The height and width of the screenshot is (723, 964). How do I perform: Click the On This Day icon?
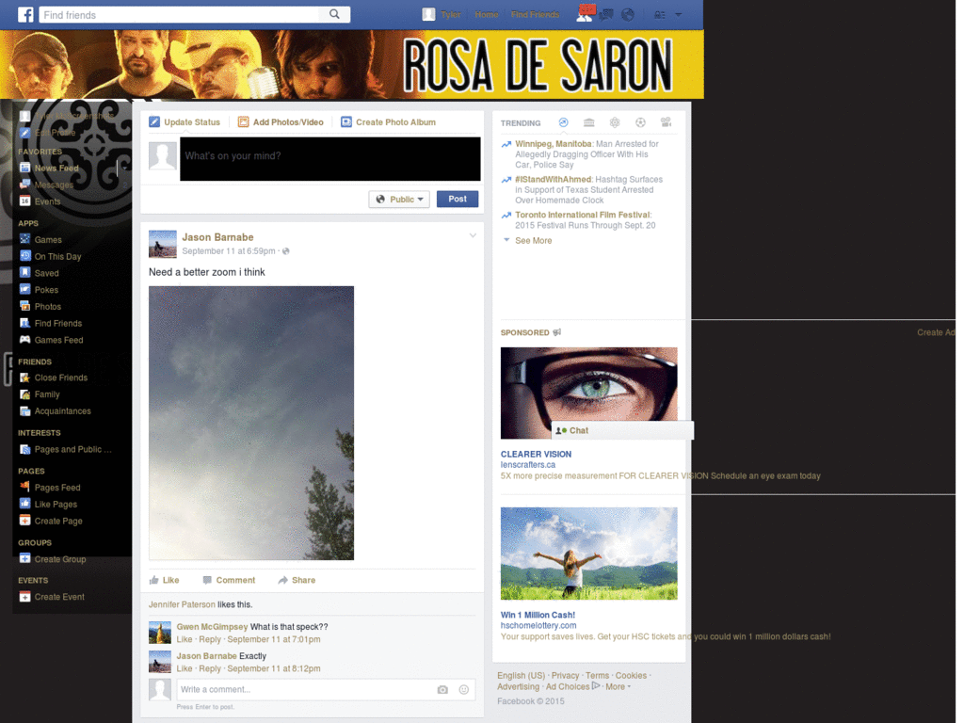25,256
